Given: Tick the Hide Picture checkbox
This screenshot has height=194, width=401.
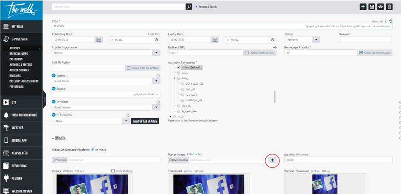Looking at the screenshot, I should pos(113,171).
